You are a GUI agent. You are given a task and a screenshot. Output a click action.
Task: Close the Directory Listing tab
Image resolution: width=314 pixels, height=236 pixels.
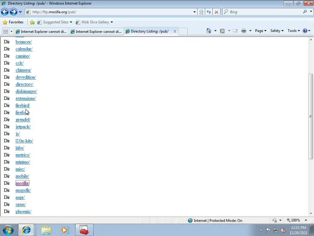pos(175,31)
